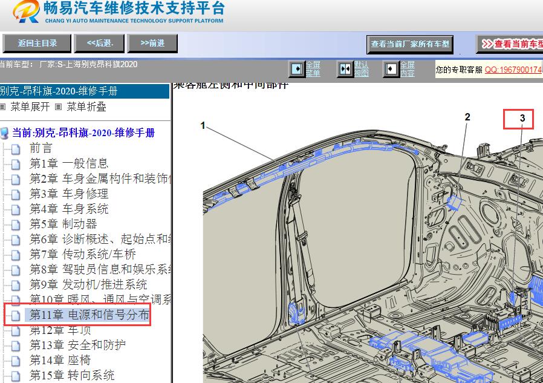543x383 pixels.
Task: Open 第9章 发动机/推进系统
Action: pyautogui.click(x=88, y=284)
